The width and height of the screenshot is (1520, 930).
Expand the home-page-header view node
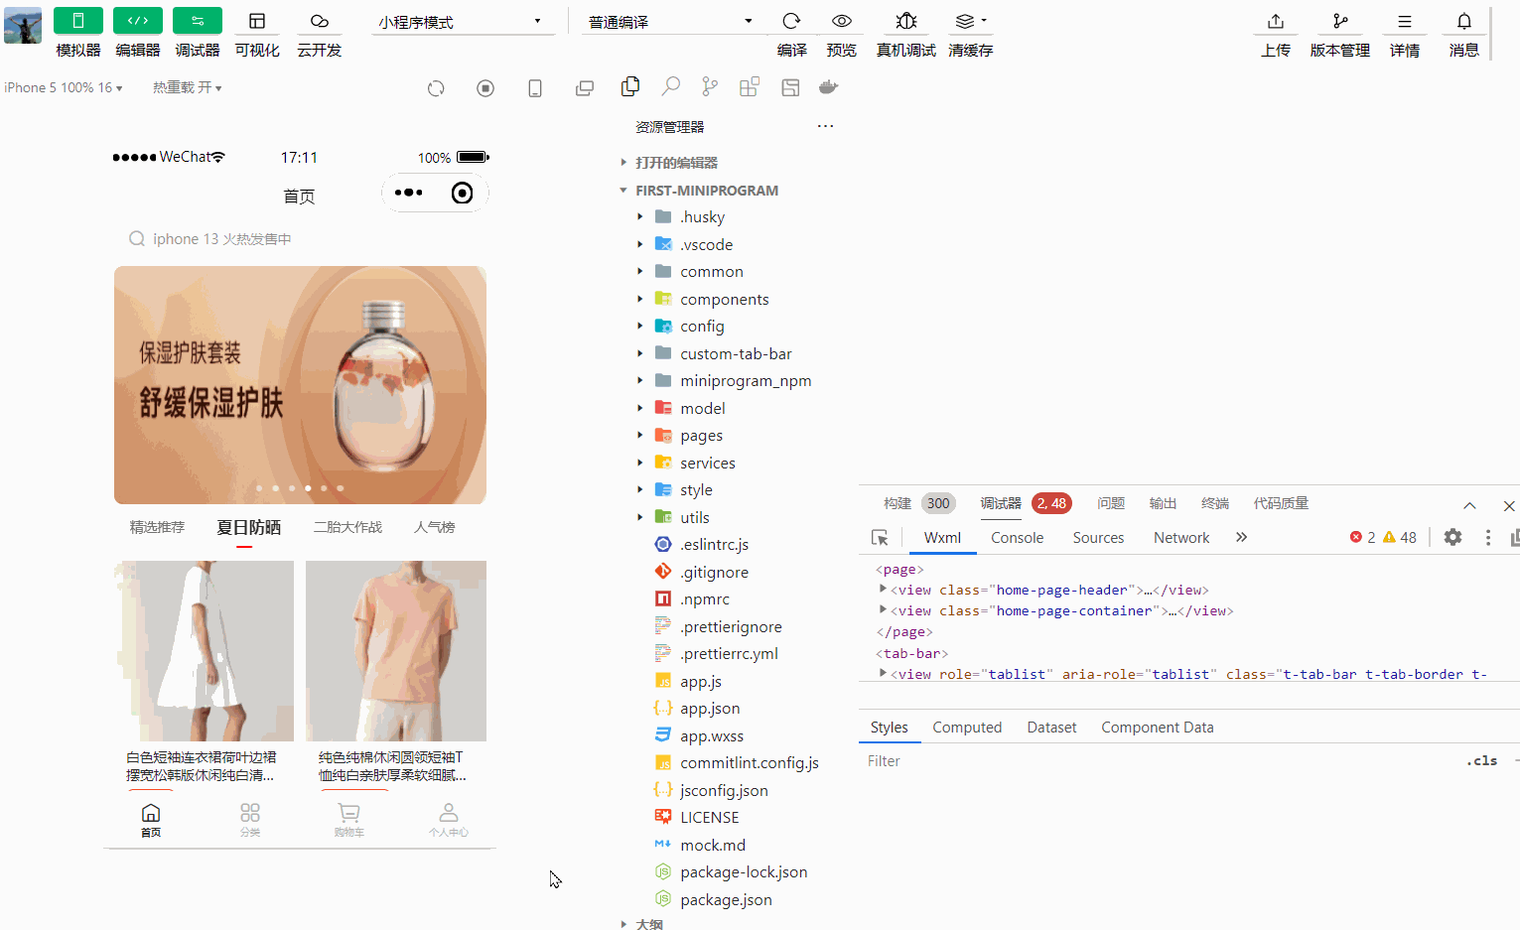pos(883,590)
